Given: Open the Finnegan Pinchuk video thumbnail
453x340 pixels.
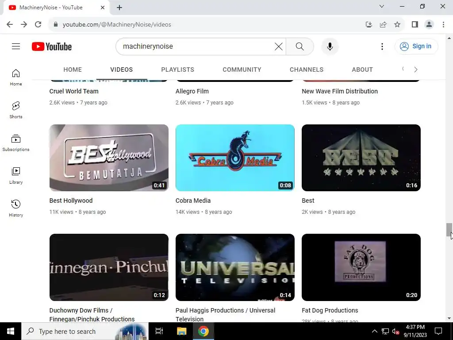Looking at the screenshot, I should [109, 267].
